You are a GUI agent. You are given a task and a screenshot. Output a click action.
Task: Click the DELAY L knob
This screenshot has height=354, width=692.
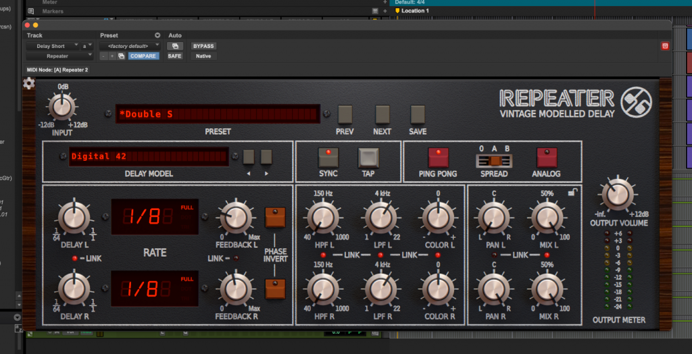(74, 217)
